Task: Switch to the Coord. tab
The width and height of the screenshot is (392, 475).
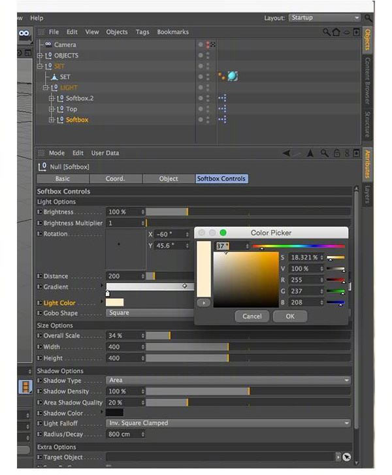Action: pyautogui.click(x=115, y=179)
